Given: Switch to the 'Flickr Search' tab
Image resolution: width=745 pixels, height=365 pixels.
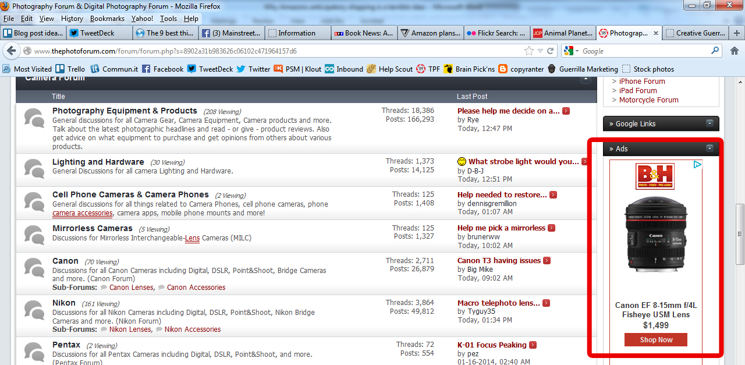Looking at the screenshot, I should (497, 33).
